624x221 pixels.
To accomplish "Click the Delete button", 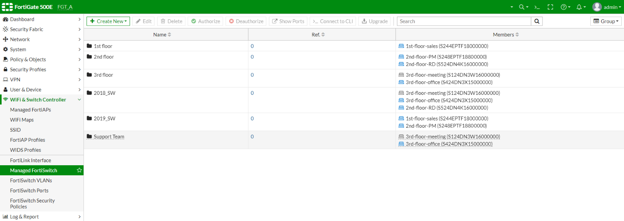I will 172,21.
